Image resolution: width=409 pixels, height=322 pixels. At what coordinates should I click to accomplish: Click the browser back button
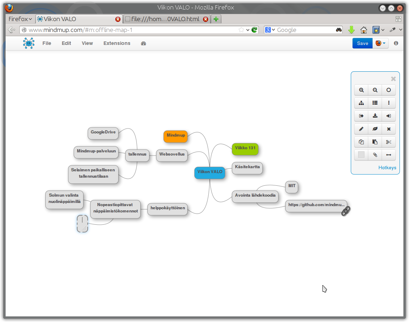pos(12,30)
